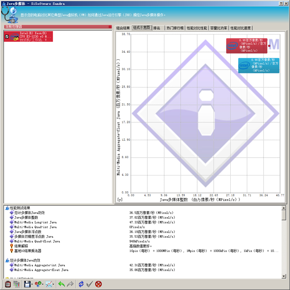Screen dimensions: 290x290
Task: Select the 结果解释 row
Action: point(21,246)
